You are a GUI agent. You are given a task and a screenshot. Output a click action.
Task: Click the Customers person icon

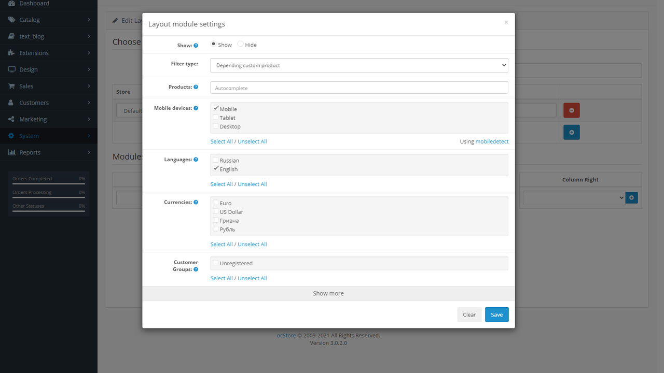pyautogui.click(x=11, y=103)
